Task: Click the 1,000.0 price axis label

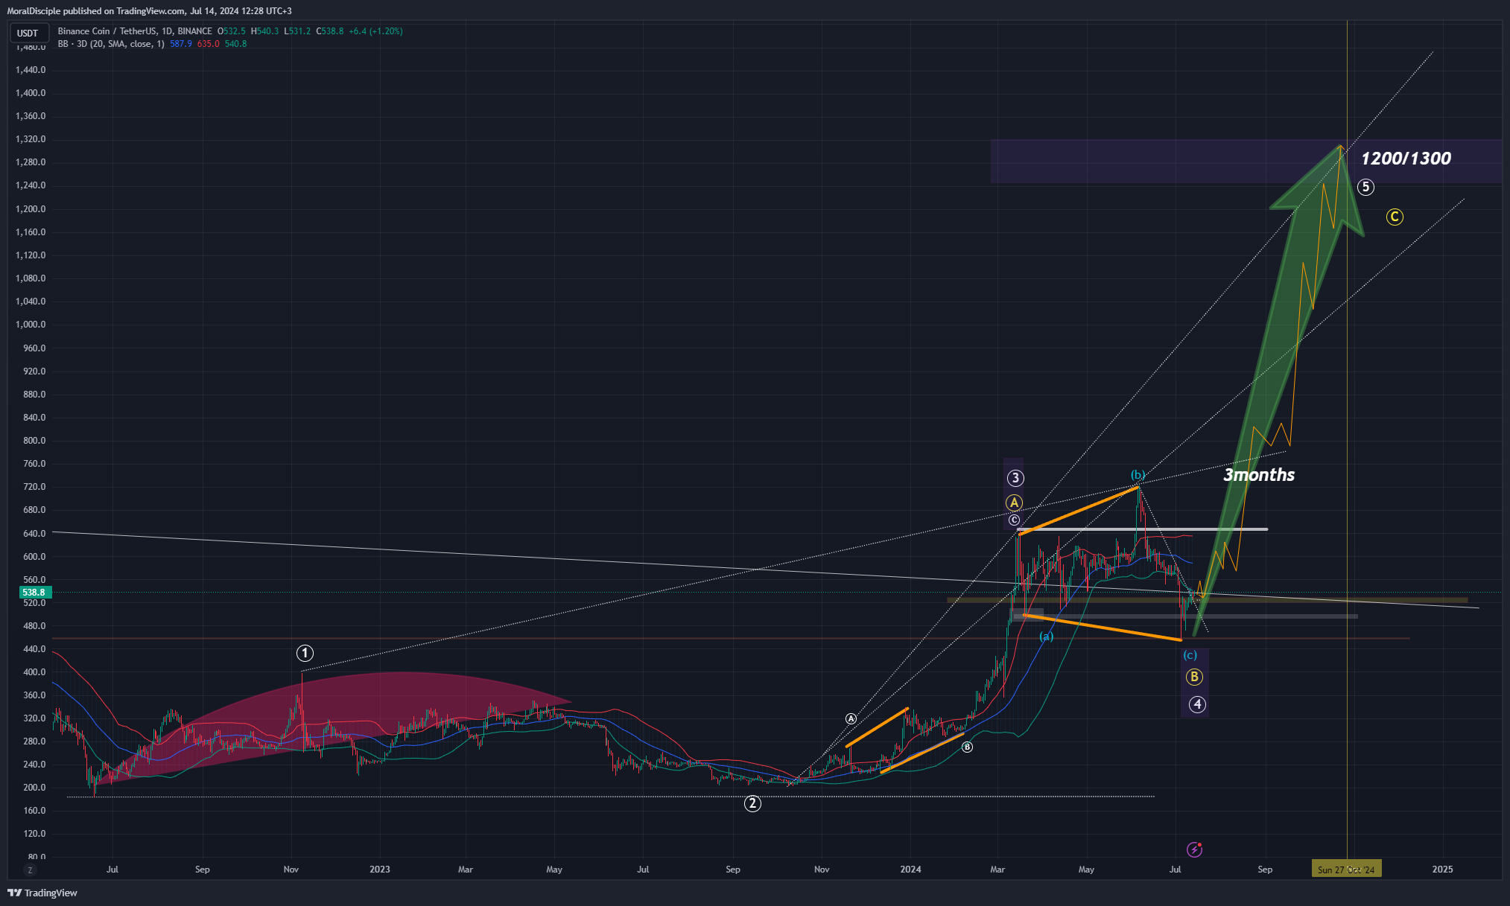Action: [31, 325]
